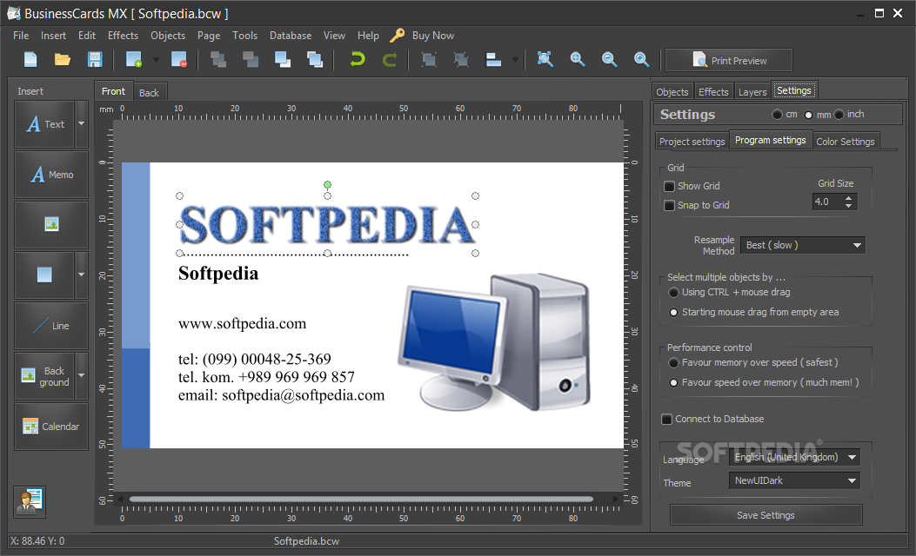
Task: Click the add page toolbar icon
Action: [x=134, y=59]
